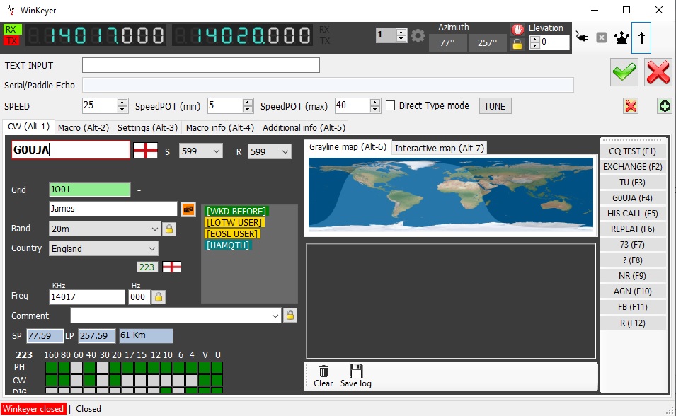The image size is (676, 416).
Task: Click the 257° long path azimuth button
Action: [x=487, y=43]
